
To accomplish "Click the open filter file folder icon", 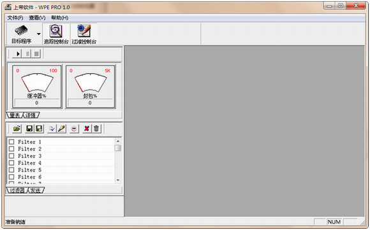I will point(17,129).
